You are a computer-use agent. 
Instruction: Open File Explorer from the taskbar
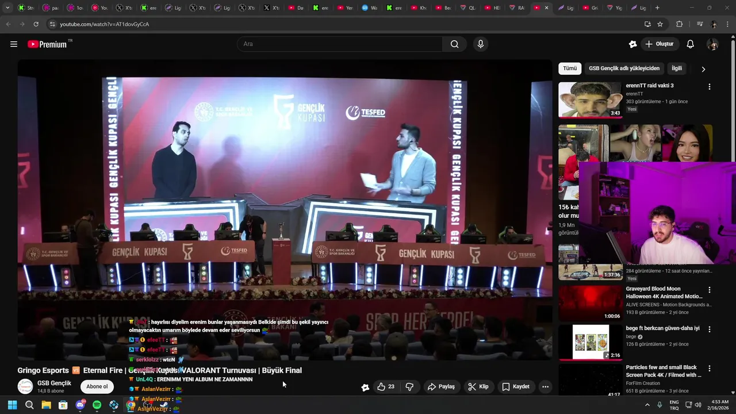point(46,405)
